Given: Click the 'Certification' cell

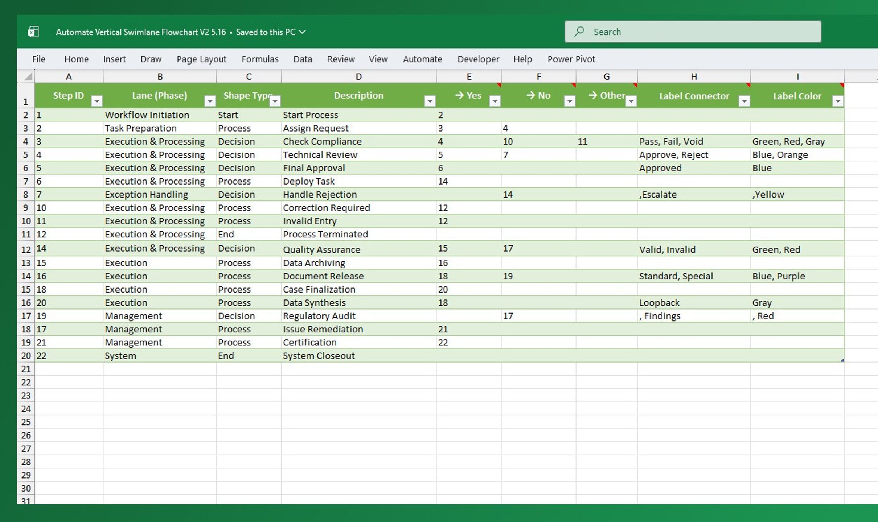Looking at the screenshot, I should coord(359,343).
